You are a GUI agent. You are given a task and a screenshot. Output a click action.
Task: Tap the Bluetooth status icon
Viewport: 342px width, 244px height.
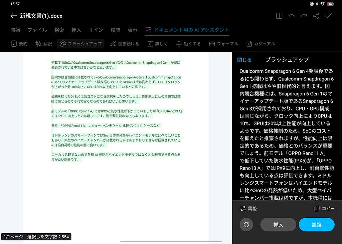click(x=317, y=4)
